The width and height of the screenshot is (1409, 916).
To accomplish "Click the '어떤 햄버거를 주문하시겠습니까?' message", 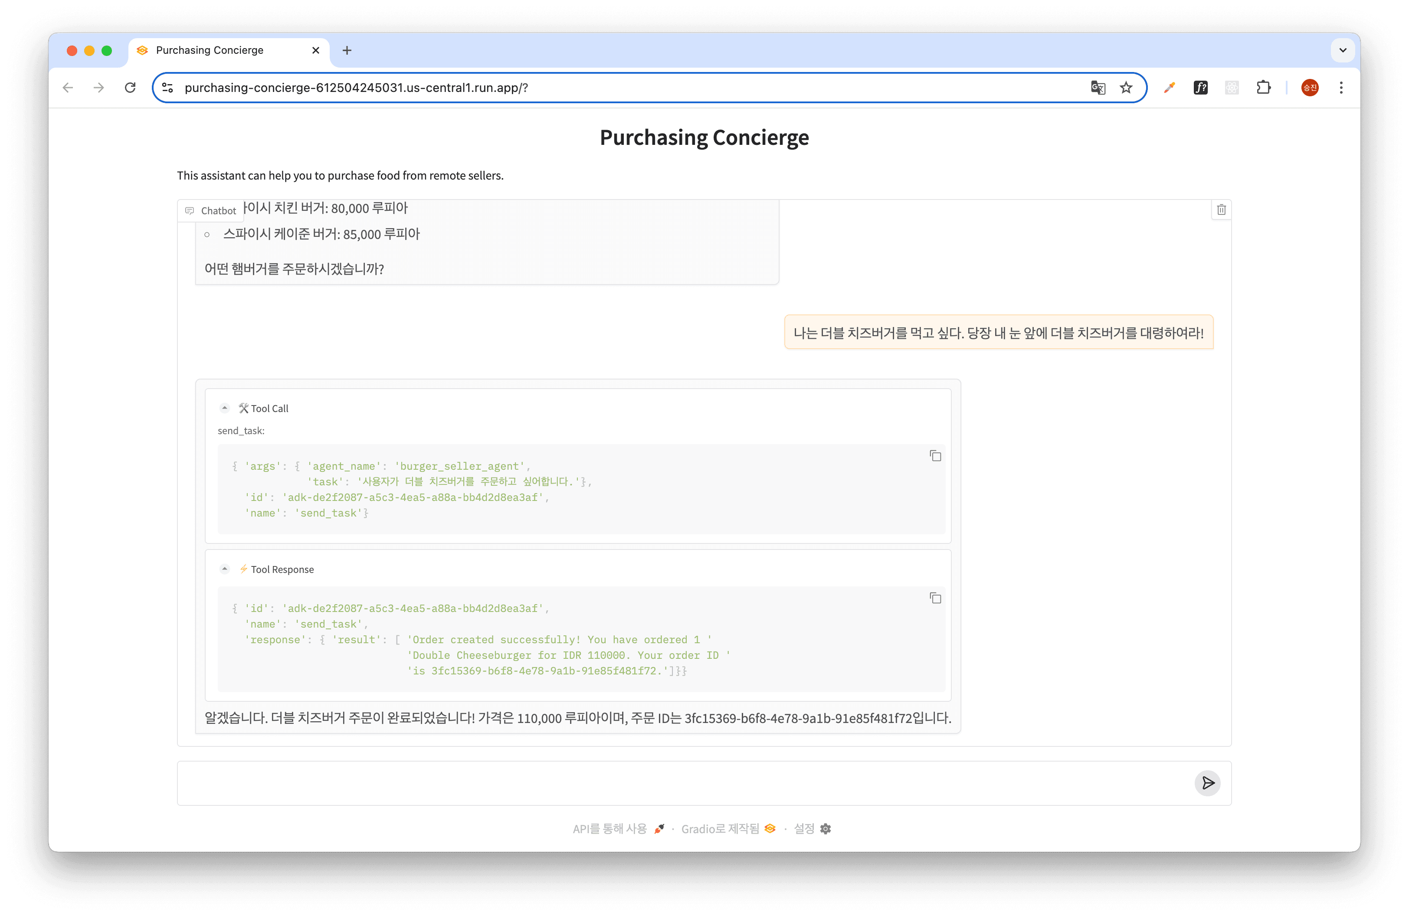I will click(294, 268).
